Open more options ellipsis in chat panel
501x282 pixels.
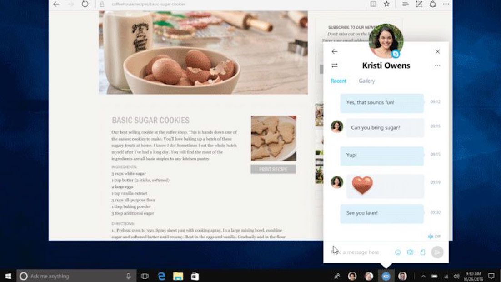[437, 66]
